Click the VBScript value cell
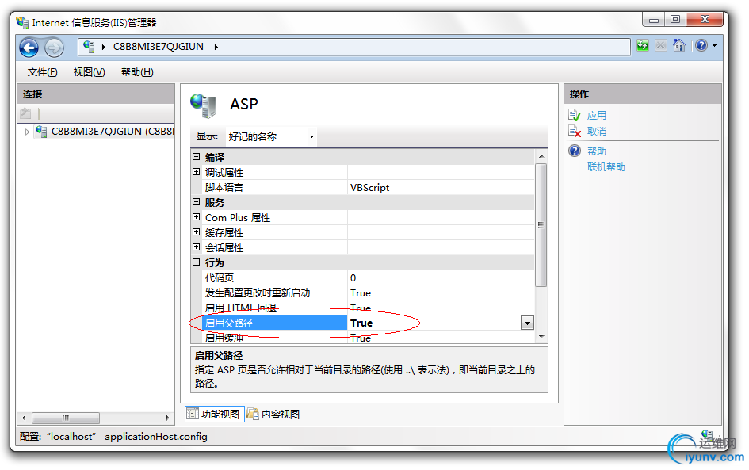This screenshot has width=749, height=470. tap(441, 187)
